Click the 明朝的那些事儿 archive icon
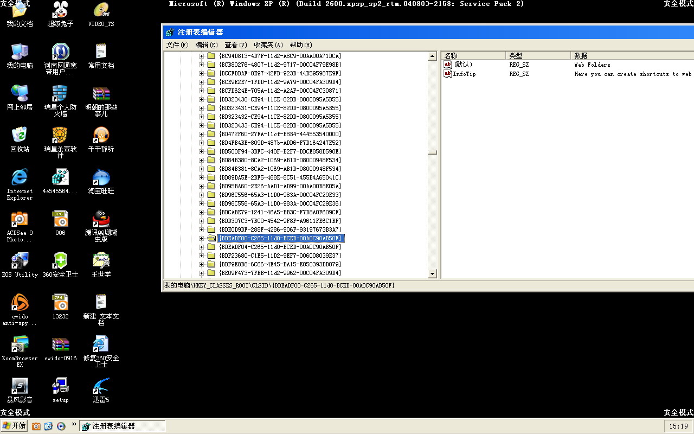The image size is (694, 434). coord(101,93)
